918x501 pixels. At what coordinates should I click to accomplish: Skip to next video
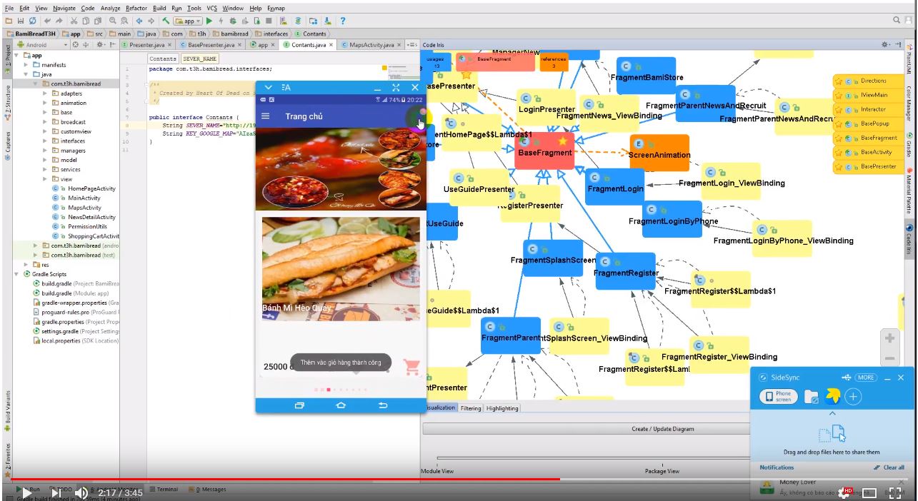55,492
